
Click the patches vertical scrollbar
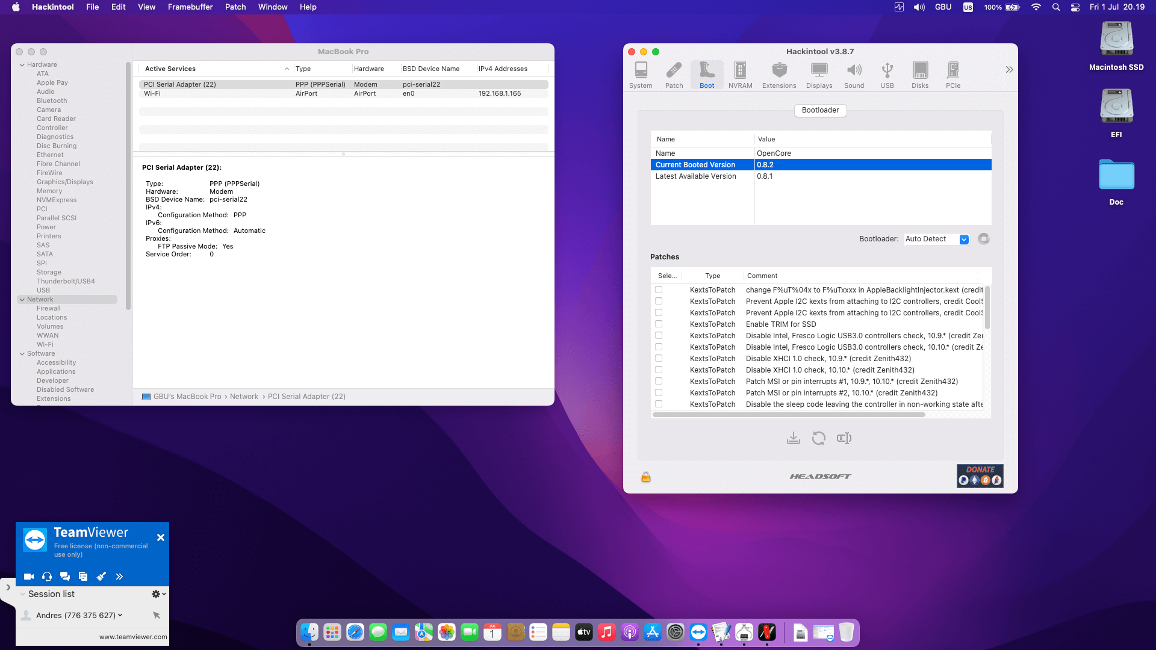coord(987,307)
